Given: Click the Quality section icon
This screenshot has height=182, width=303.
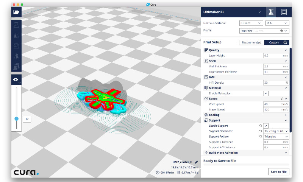Looking at the screenshot, I should coord(206,50).
